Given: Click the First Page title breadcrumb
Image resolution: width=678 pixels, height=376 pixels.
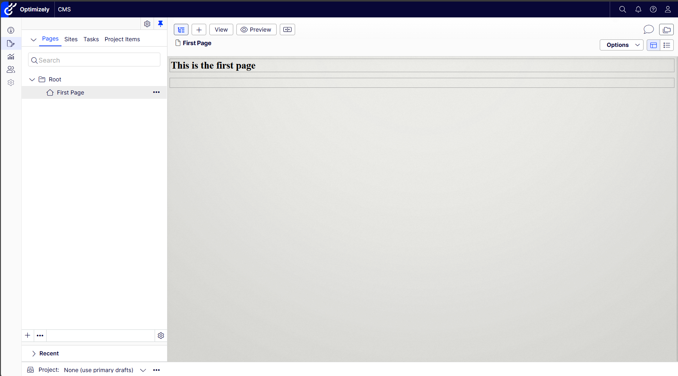Looking at the screenshot, I should coord(197,43).
